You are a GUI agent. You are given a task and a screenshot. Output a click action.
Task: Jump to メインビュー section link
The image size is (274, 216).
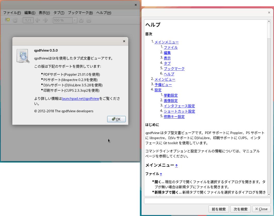(165, 79)
